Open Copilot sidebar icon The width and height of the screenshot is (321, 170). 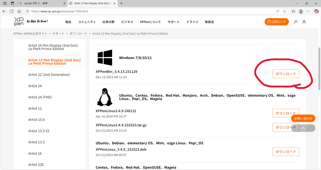click(x=316, y=11)
